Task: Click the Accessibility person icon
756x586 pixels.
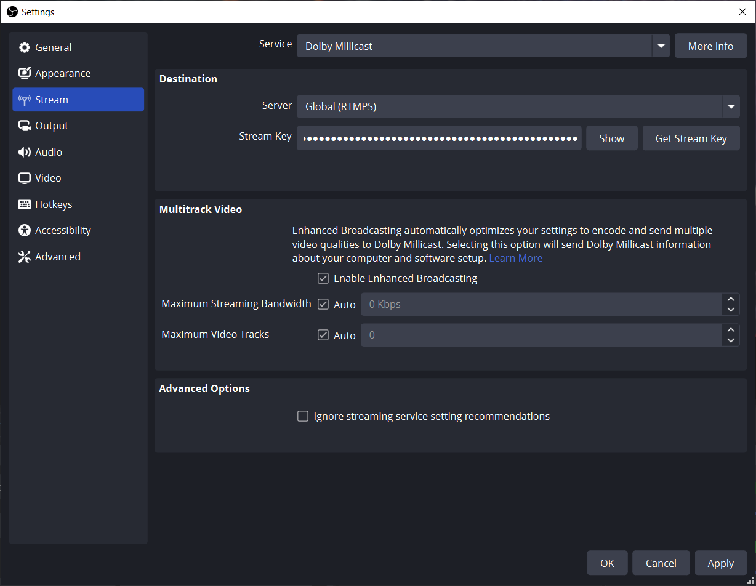Action: (x=25, y=230)
